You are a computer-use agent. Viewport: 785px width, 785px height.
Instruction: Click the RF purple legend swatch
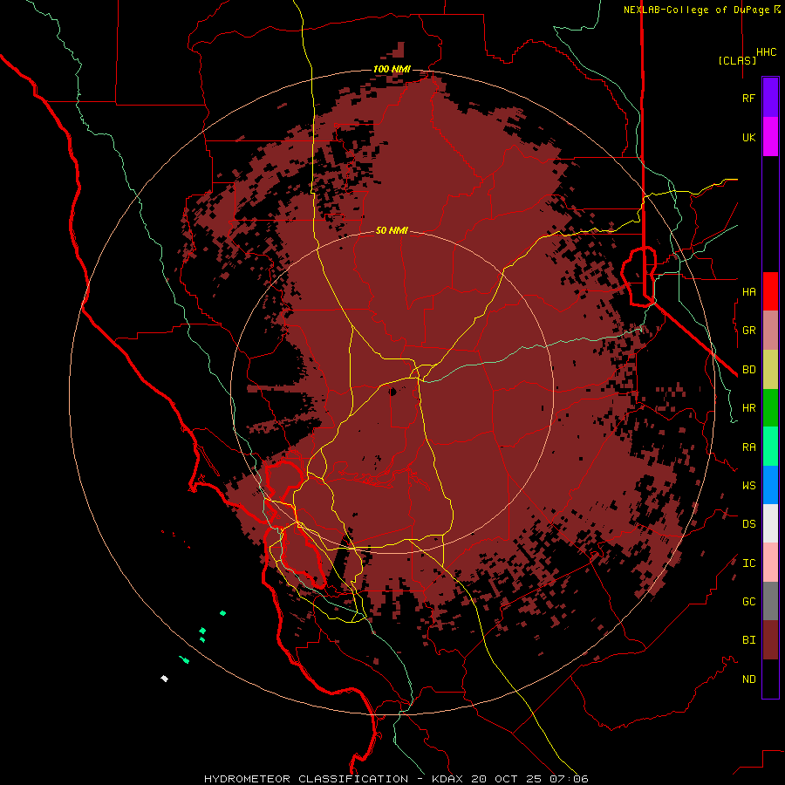[x=770, y=98]
